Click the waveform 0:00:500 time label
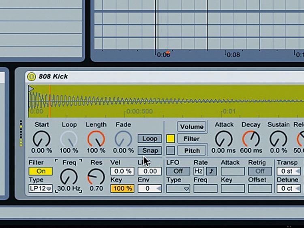304x228 pixels. click(x=139, y=111)
